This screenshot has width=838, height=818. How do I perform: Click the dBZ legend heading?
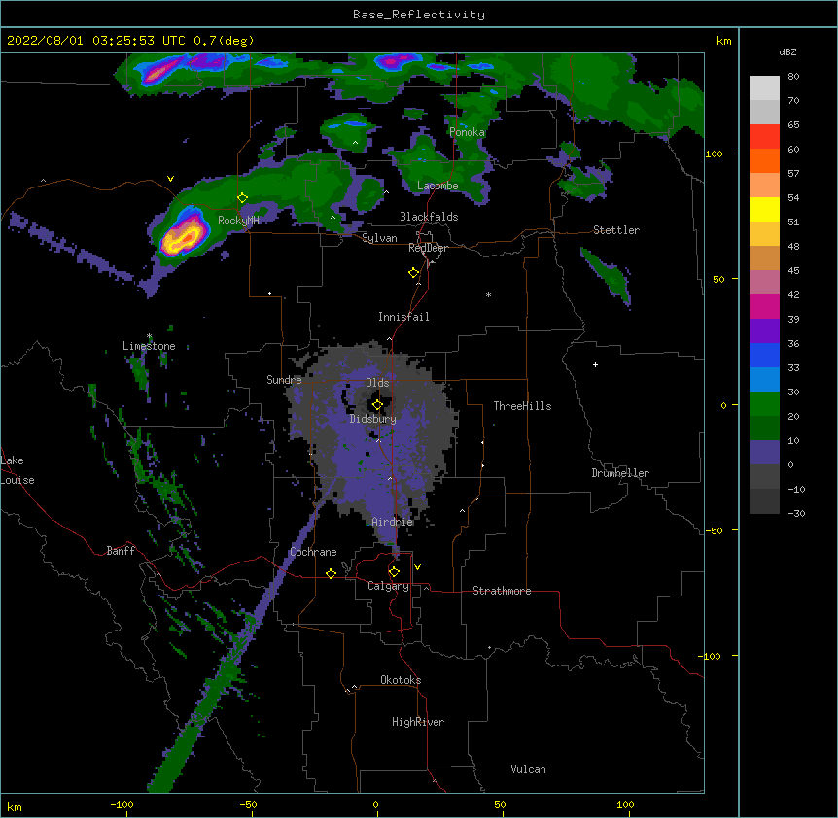coord(787,51)
